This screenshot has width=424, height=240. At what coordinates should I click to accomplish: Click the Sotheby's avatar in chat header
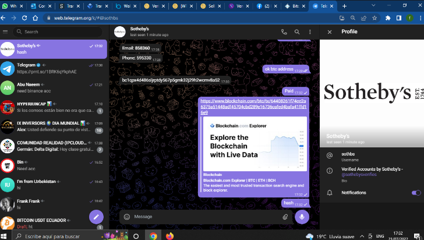click(120, 32)
